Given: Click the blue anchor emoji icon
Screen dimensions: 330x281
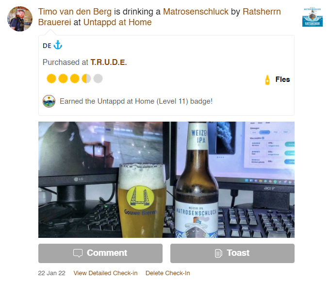Looking at the screenshot, I should [x=58, y=45].
